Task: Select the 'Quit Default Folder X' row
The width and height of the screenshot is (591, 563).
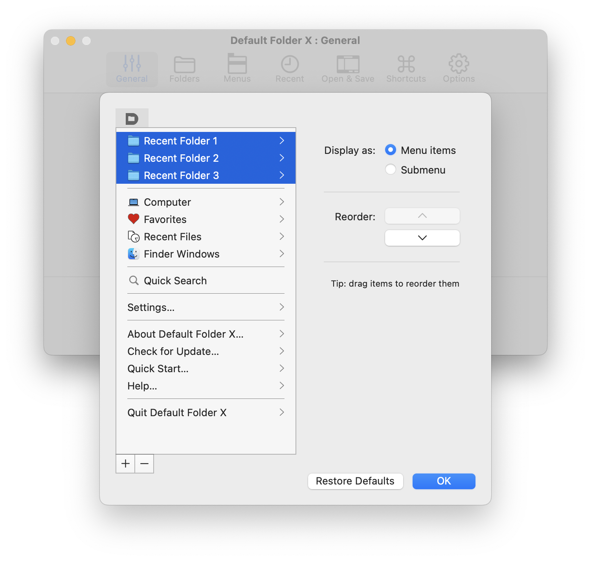Action: coord(206,412)
